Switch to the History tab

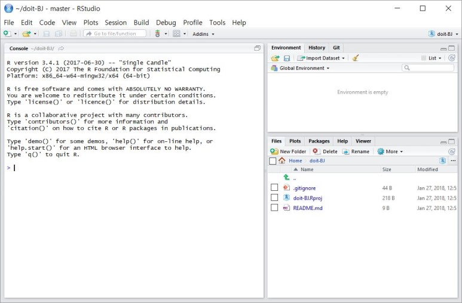point(317,48)
